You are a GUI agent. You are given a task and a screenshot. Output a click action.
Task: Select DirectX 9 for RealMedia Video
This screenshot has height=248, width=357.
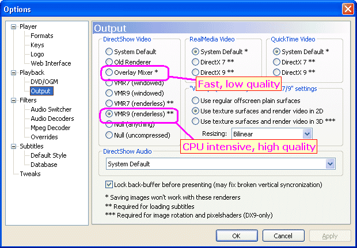point(195,73)
